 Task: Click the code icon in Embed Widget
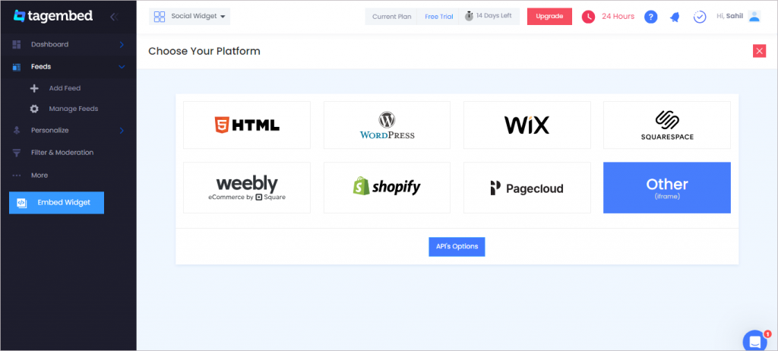pos(21,203)
